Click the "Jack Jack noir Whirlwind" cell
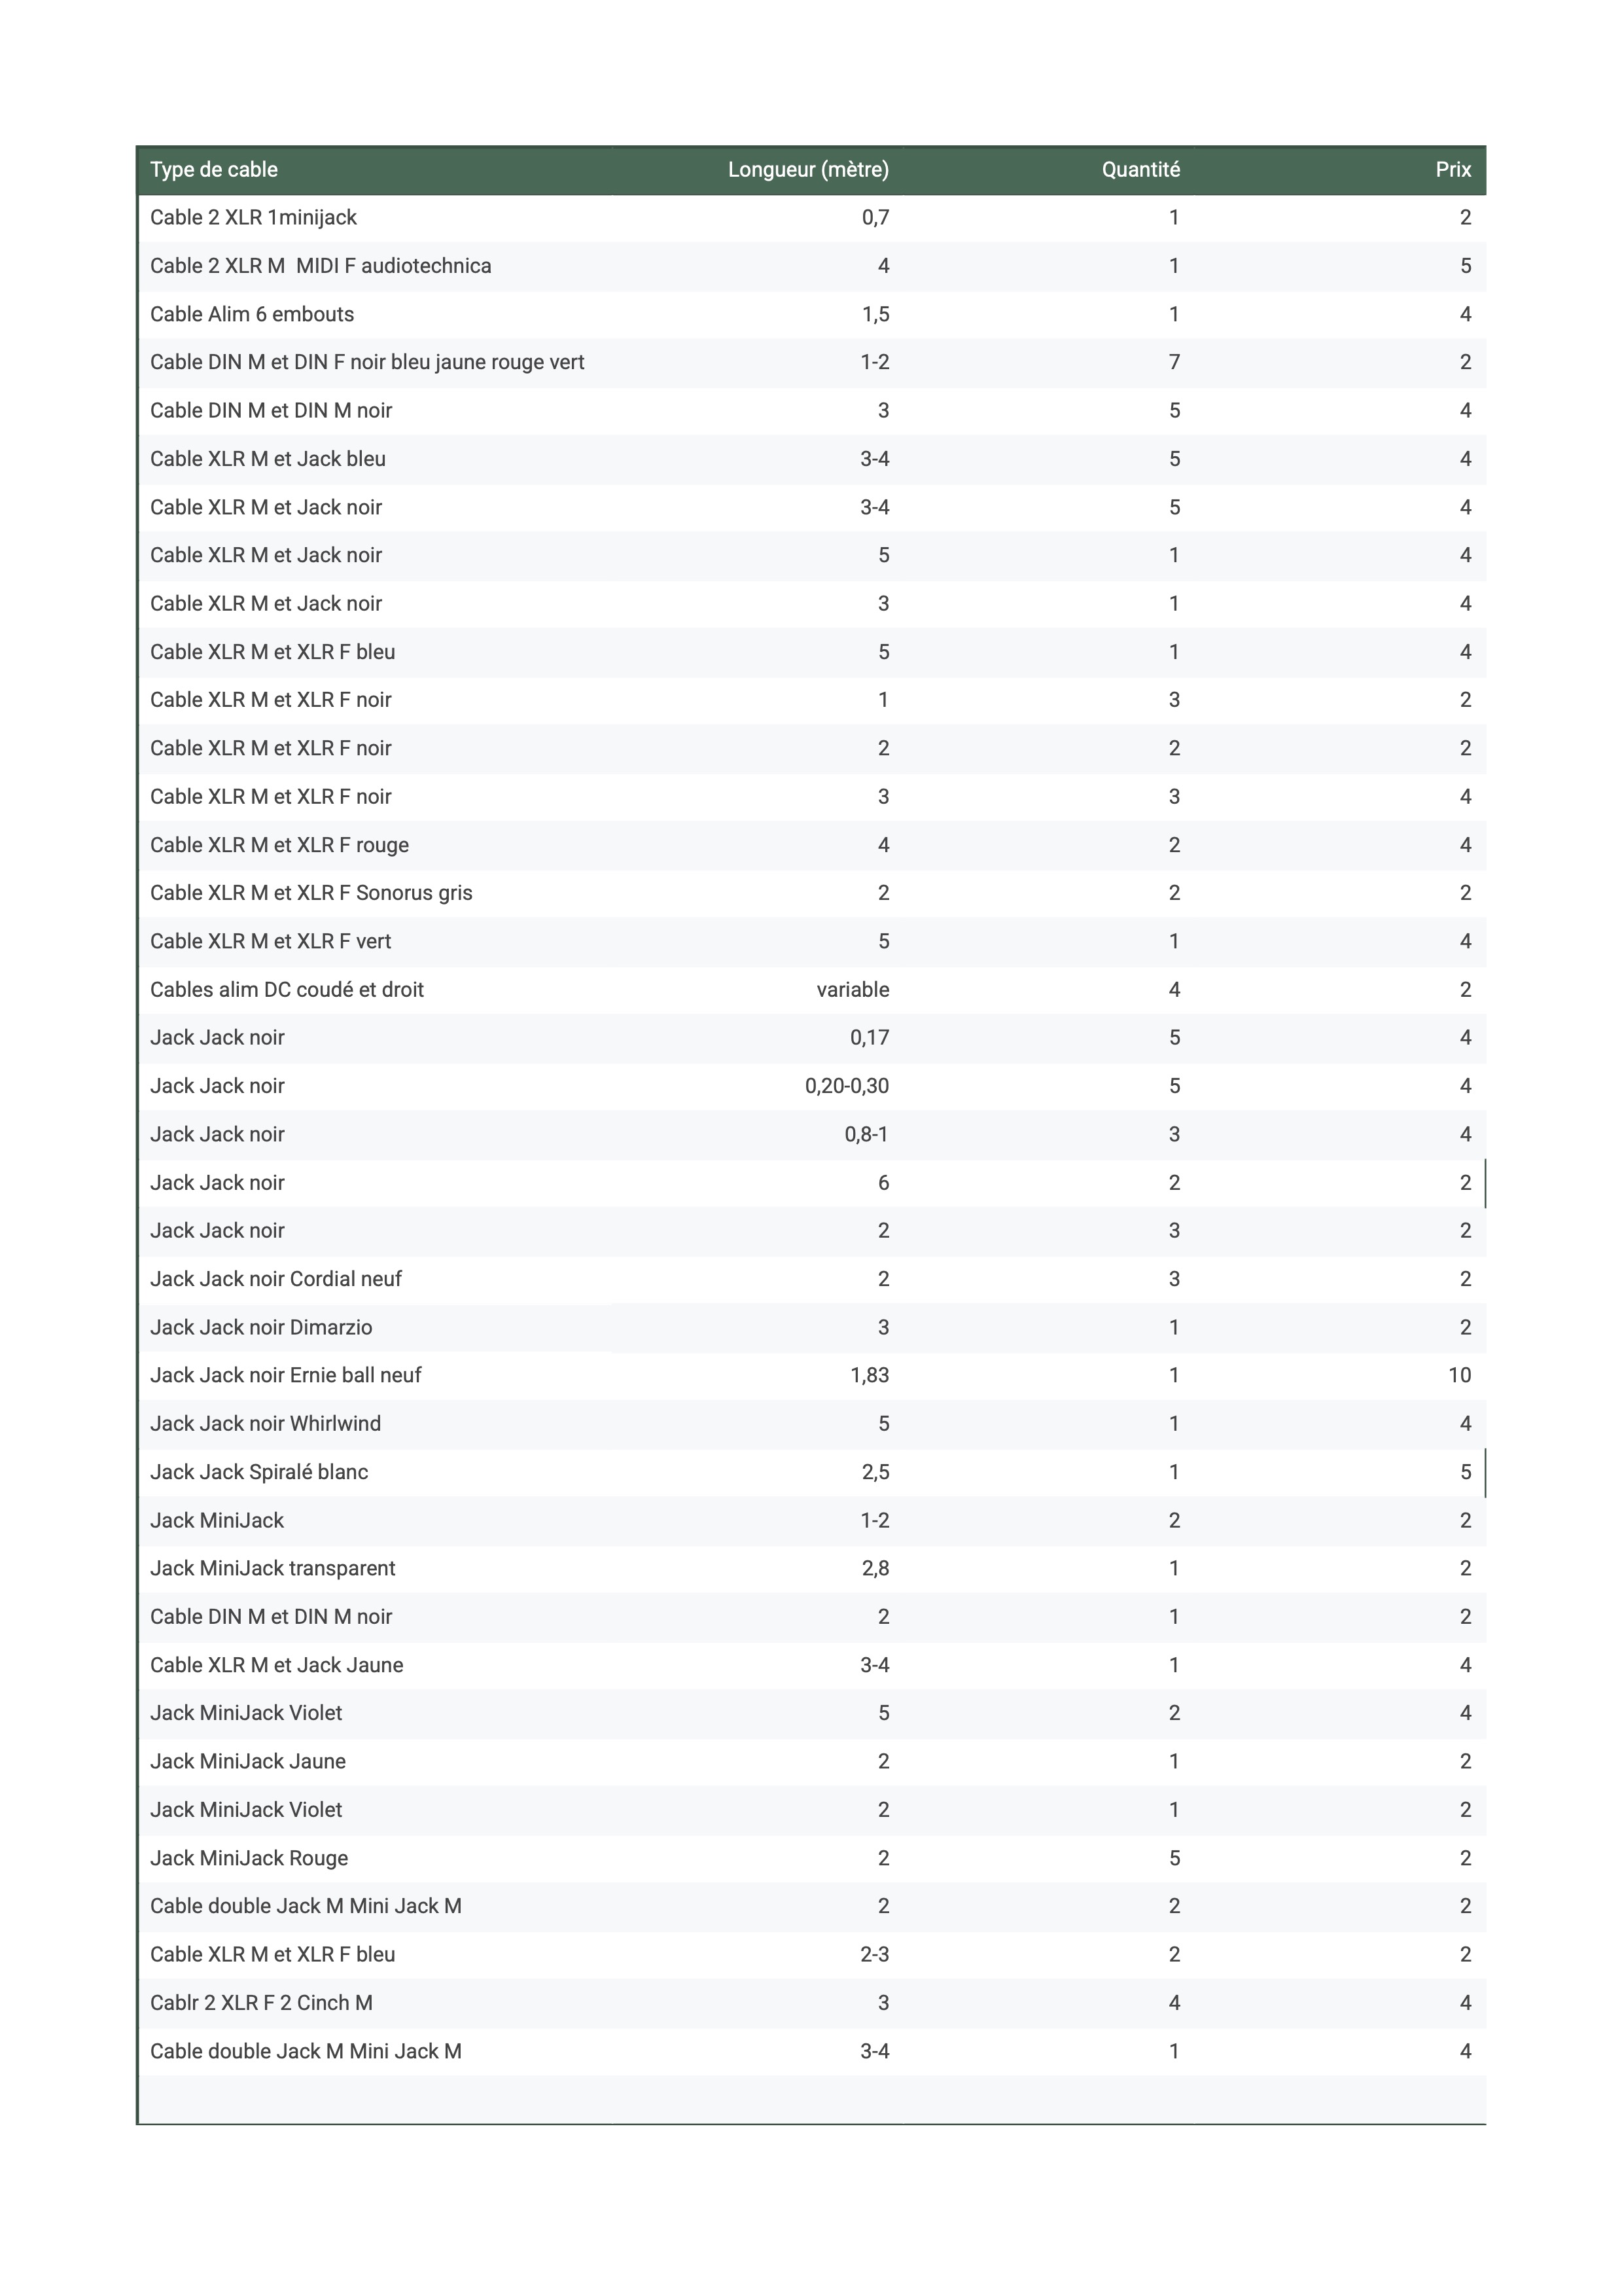Screen dimensions: 1622x2296 (x=265, y=1424)
